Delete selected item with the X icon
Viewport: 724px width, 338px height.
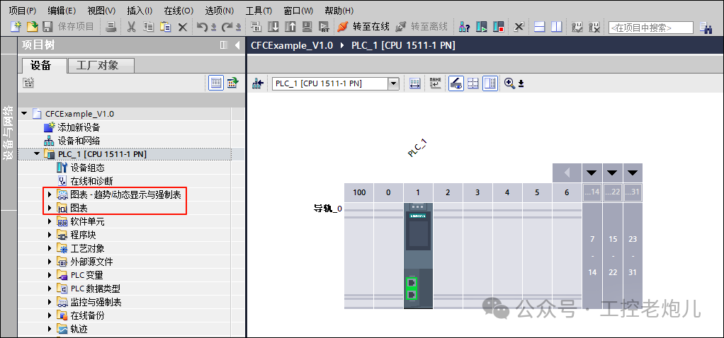click(183, 27)
